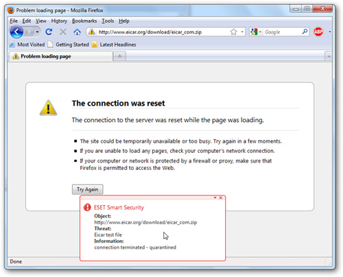Open the list all tabs dropdown
This screenshot has height=277, width=343.
pos(329,56)
